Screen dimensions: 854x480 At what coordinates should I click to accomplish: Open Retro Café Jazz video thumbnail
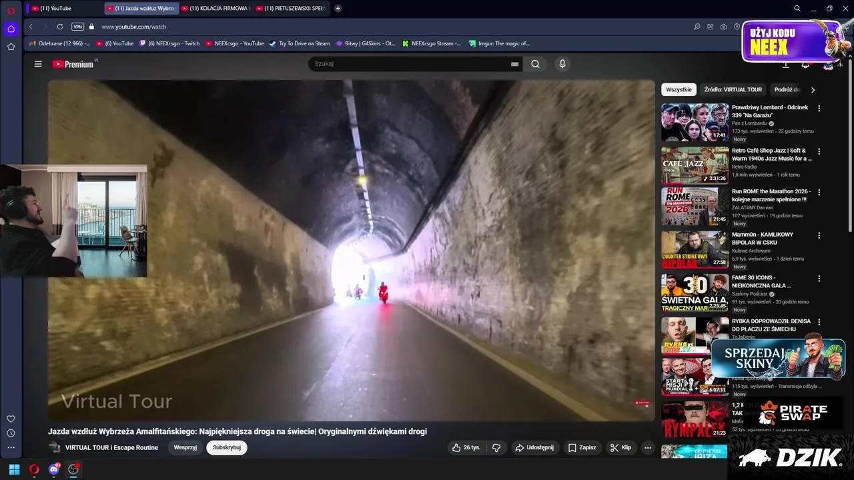pyautogui.click(x=695, y=165)
